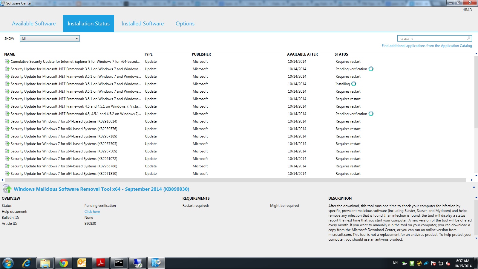Click the description pane scroll down arrow
The image size is (478, 269).
(476, 238)
